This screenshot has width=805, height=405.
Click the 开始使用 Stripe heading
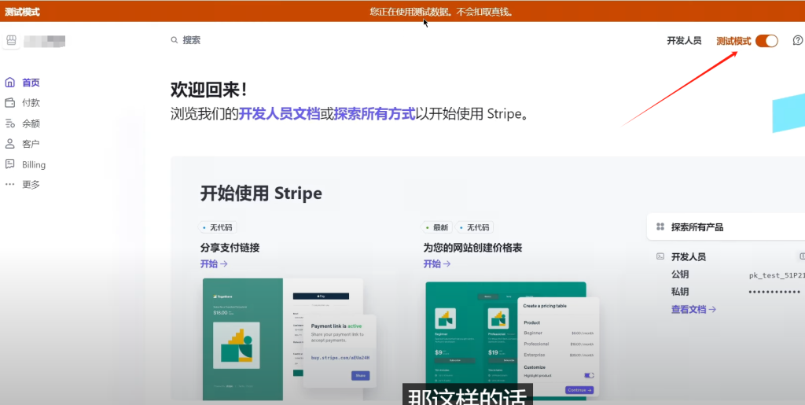tap(261, 193)
